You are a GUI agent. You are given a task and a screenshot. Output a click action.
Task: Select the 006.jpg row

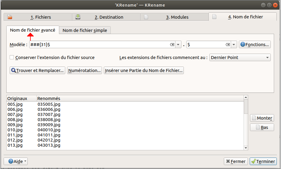125,109
